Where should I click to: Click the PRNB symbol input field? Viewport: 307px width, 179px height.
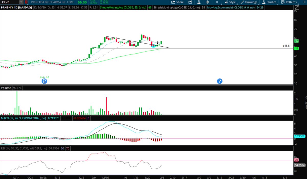click(10, 2)
